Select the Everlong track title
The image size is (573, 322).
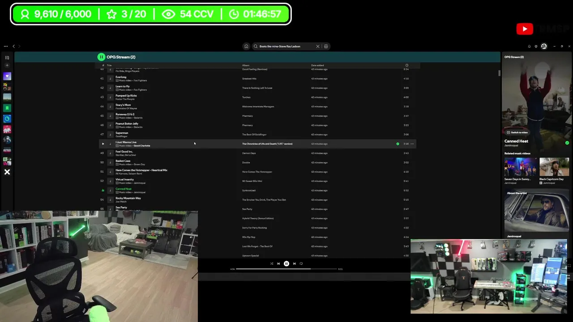121,77
